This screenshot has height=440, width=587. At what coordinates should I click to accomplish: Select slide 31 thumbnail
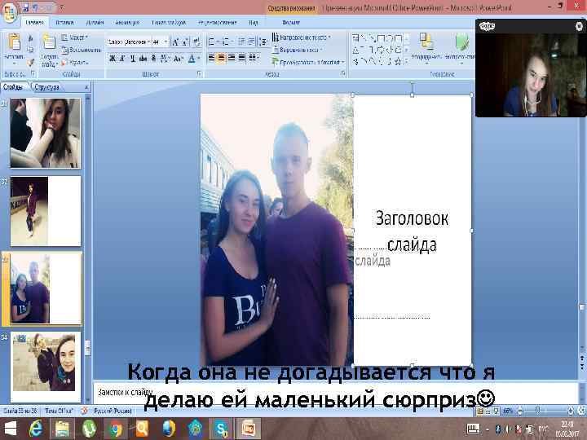(46, 133)
